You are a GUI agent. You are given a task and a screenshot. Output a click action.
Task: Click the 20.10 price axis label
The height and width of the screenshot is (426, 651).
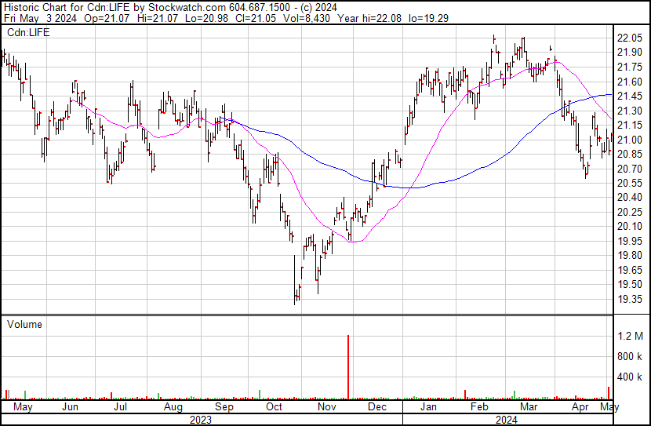pyautogui.click(x=630, y=226)
